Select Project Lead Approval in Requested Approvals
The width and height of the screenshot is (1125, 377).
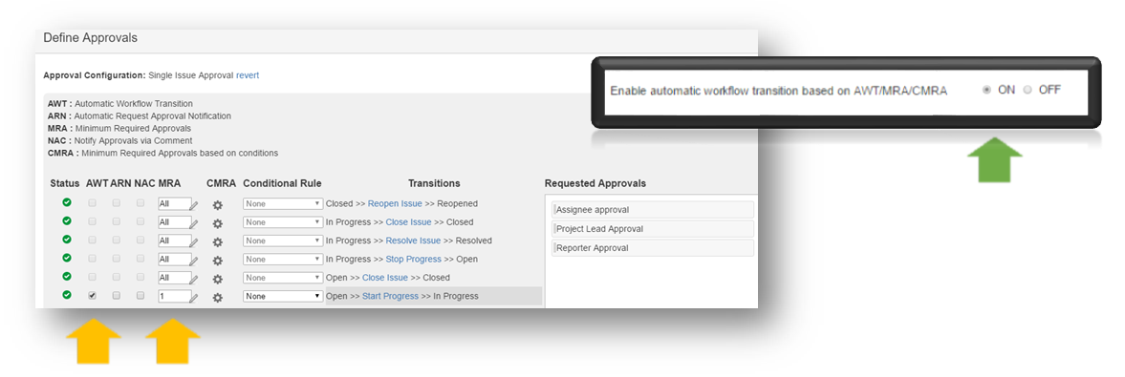pos(653,229)
